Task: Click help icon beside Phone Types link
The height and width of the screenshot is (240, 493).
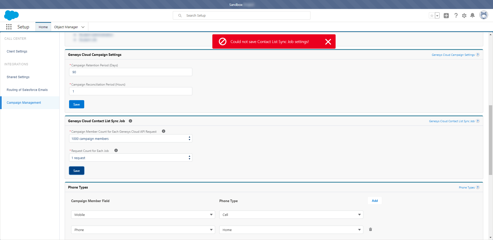Action: point(478,187)
